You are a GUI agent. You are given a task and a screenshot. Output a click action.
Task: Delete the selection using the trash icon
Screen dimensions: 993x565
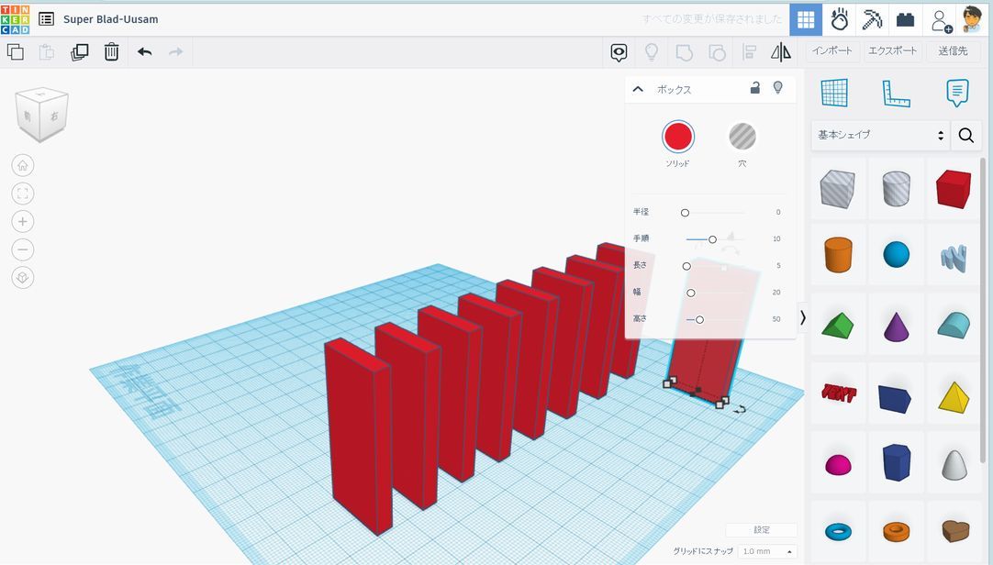click(x=111, y=52)
